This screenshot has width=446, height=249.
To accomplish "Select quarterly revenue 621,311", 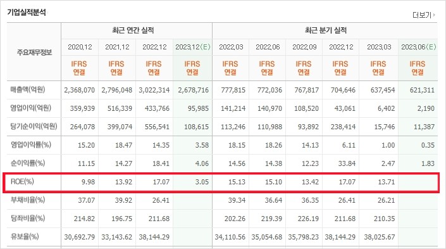I will (x=422, y=90).
